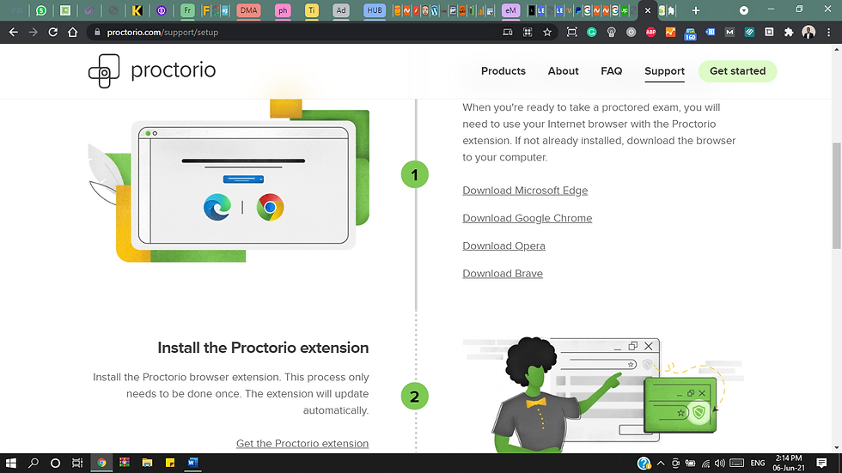Open the blue tag extension icon
The image size is (842, 473).
pyautogui.click(x=710, y=32)
